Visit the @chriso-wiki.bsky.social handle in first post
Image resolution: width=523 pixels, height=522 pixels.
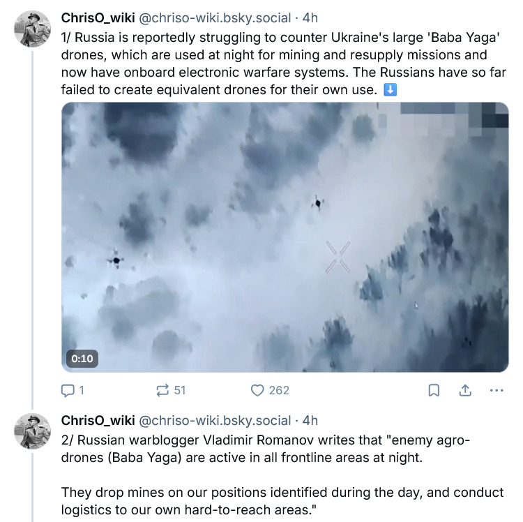click(x=215, y=17)
